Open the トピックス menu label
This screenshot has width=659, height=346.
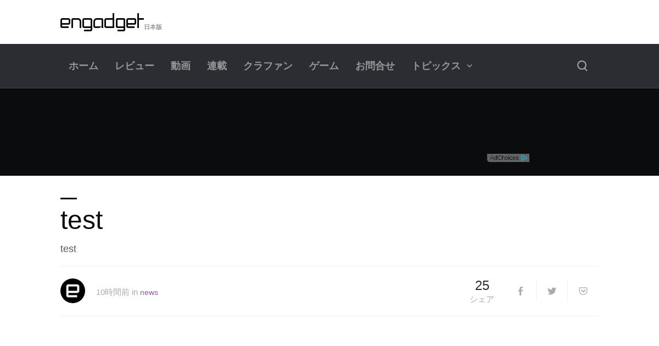(x=436, y=66)
